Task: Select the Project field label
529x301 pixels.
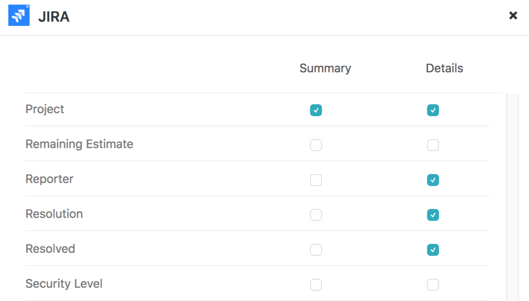Action: [x=45, y=109]
